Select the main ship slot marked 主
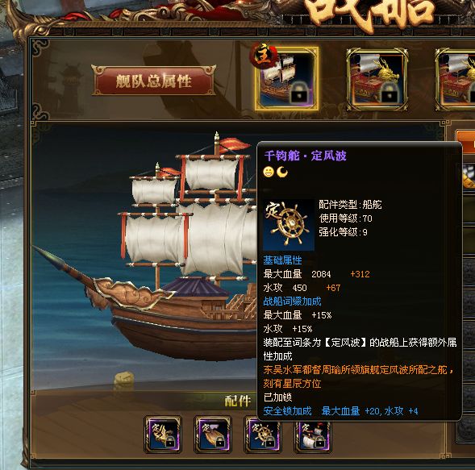This screenshot has height=470, width=475. [x=286, y=80]
